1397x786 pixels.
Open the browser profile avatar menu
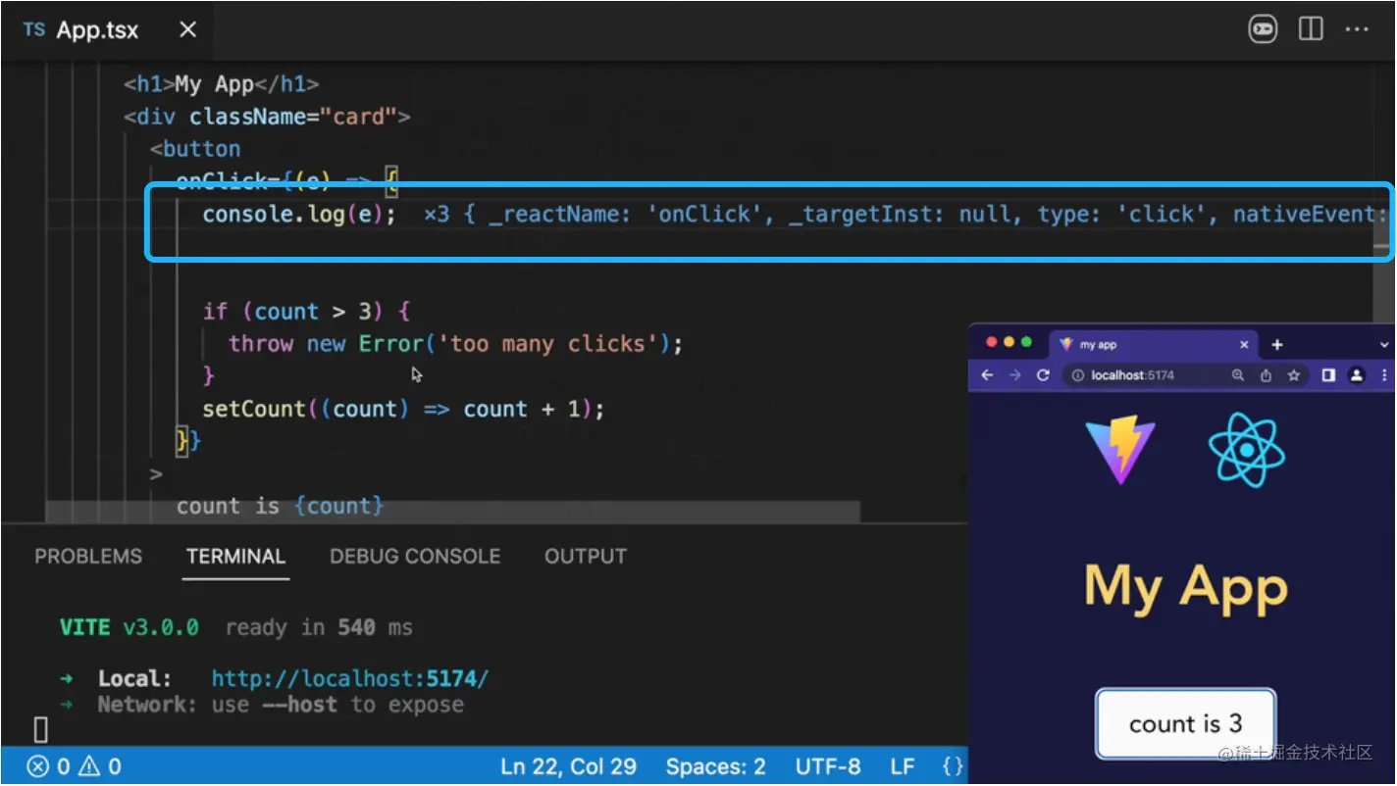coord(1357,375)
